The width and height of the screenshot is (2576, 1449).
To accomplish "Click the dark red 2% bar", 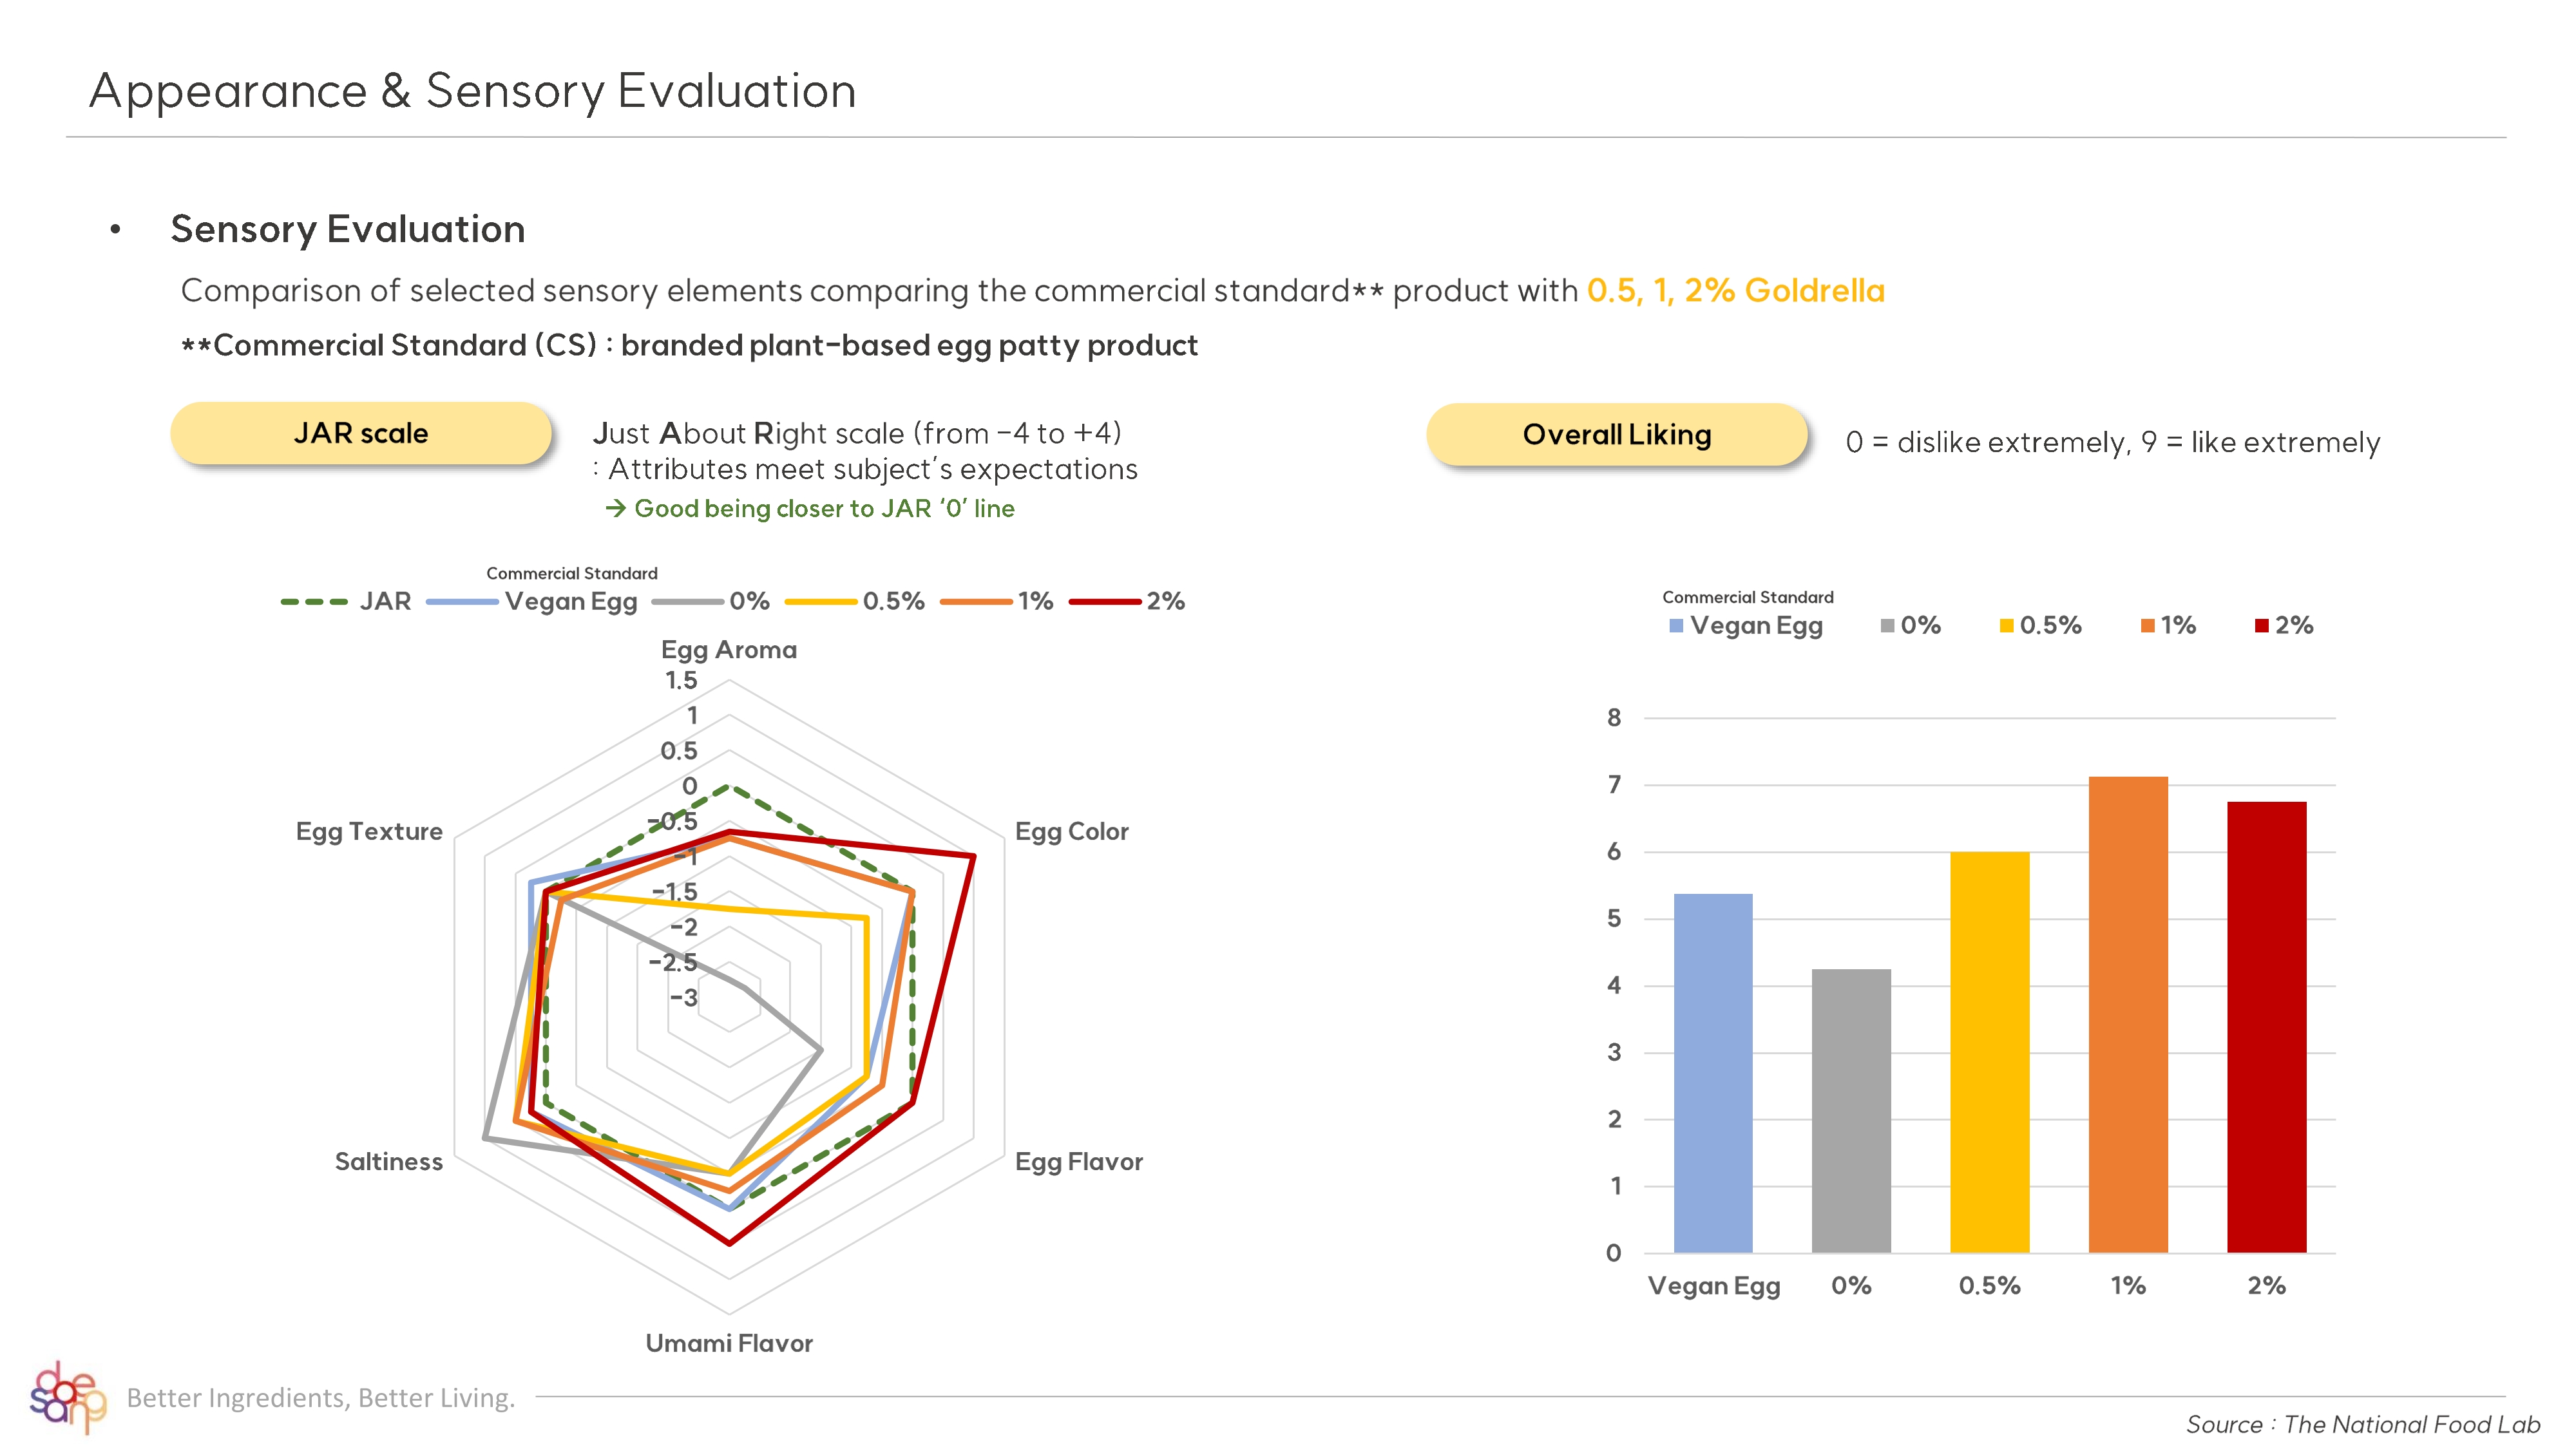I will (2266, 1026).
